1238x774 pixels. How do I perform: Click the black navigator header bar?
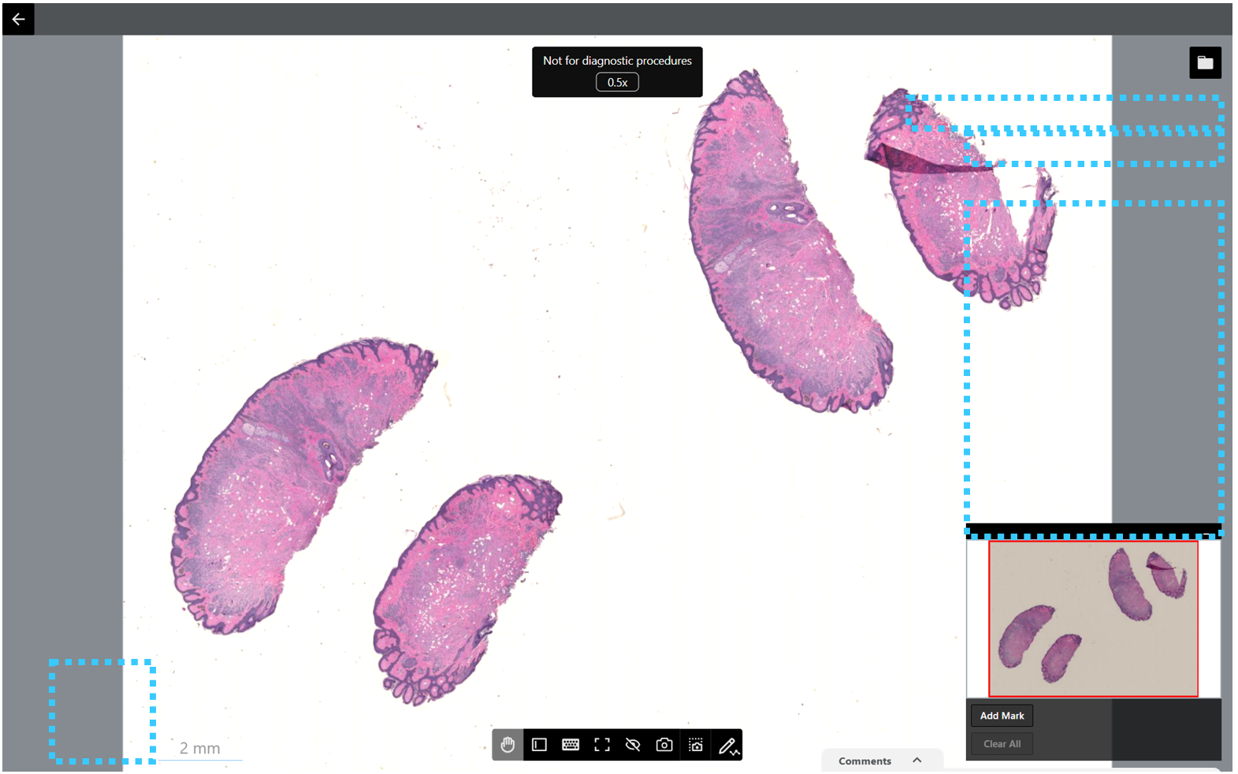(x=1093, y=530)
